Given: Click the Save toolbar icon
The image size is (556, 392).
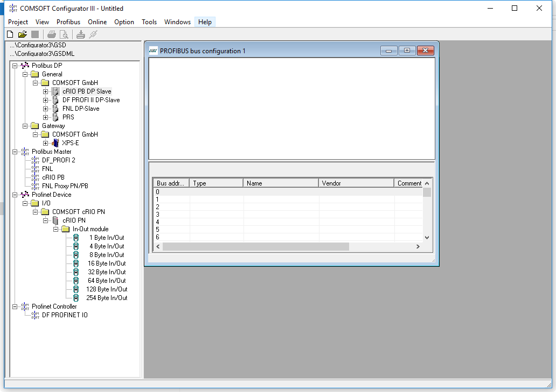Looking at the screenshot, I should click(x=34, y=34).
